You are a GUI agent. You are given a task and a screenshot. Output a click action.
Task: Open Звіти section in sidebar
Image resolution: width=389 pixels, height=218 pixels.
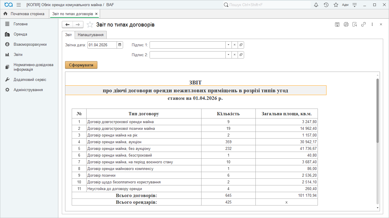tap(18, 55)
